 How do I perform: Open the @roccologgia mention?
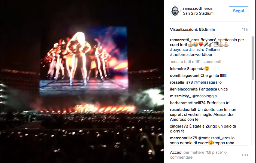(205, 96)
